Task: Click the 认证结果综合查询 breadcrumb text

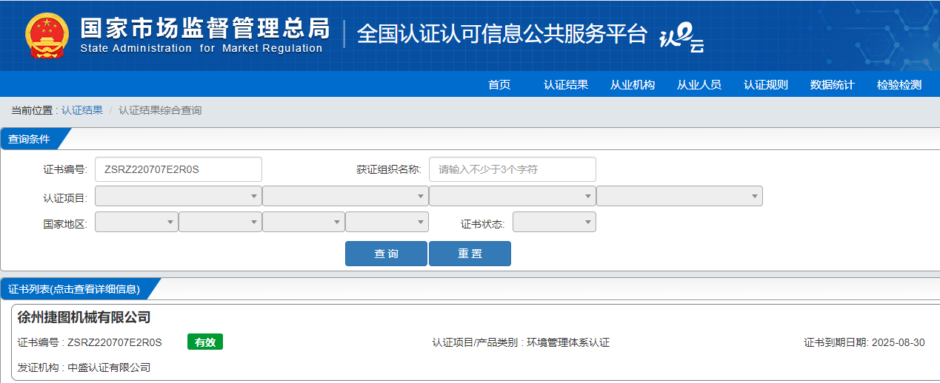Action: (x=160, y=110)
